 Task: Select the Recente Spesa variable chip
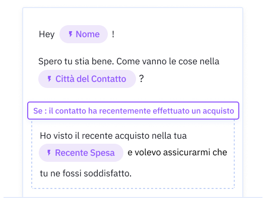click(x=81, y=153)
